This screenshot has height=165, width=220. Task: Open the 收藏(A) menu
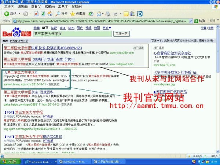click(x=49, y=7)
